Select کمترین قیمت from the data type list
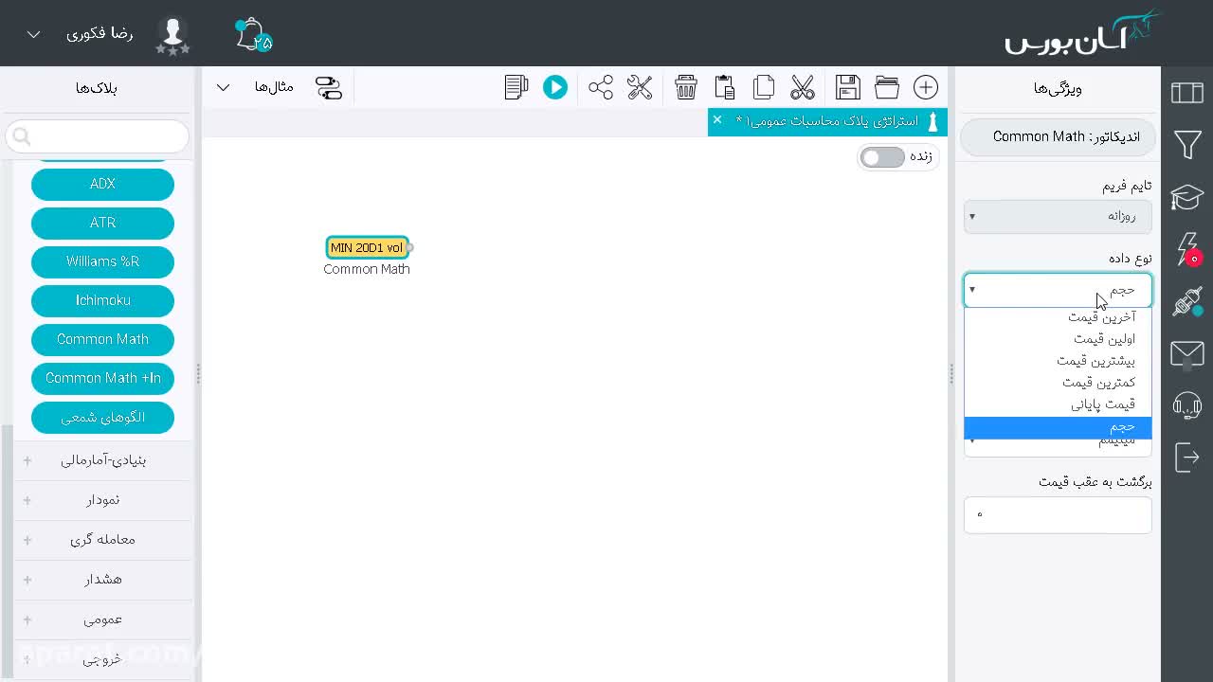The height and width of the screenshot is (682, 1213). coord(1058,383)
